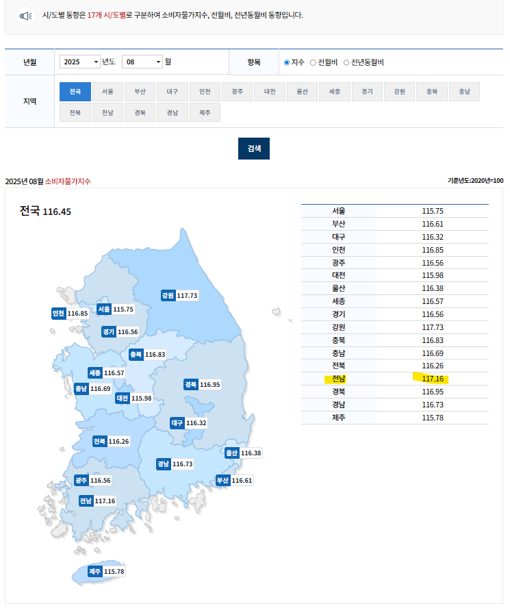
Task: Choose the 울산 region button
Action: (302, 92)
